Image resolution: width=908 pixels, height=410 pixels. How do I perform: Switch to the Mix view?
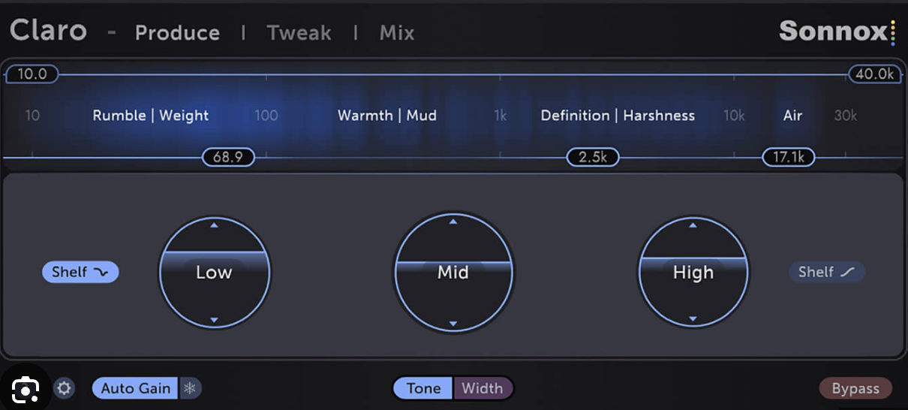click(397, 33)
